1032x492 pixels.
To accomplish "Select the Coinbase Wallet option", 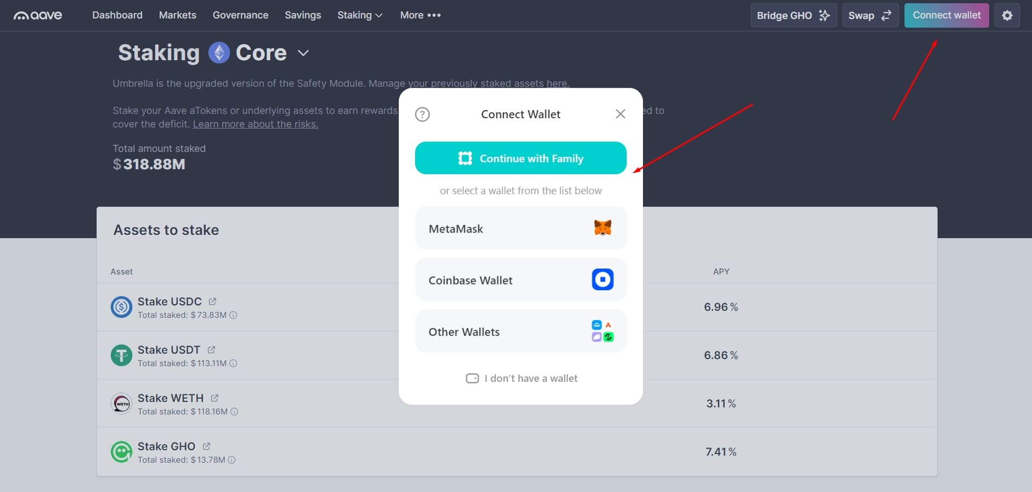I will [521, 279].
